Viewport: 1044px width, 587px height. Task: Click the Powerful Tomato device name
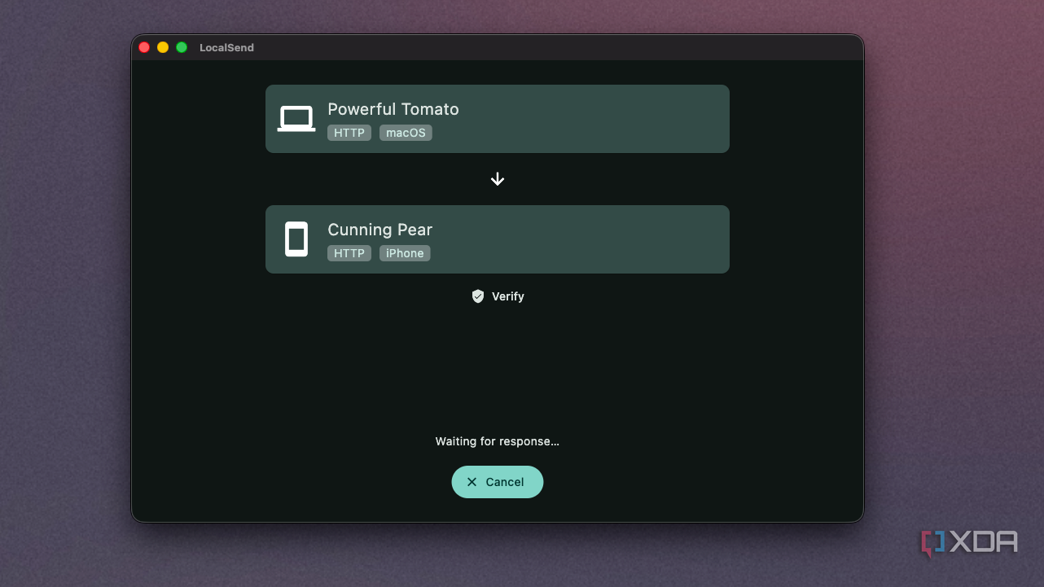pyautogui.click(x=393, y=109)
